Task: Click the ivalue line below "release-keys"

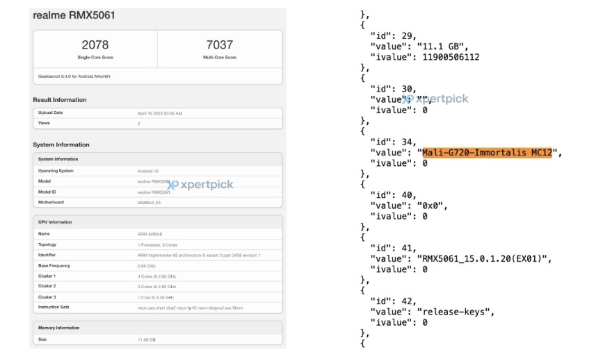Action: coord(399,322)
